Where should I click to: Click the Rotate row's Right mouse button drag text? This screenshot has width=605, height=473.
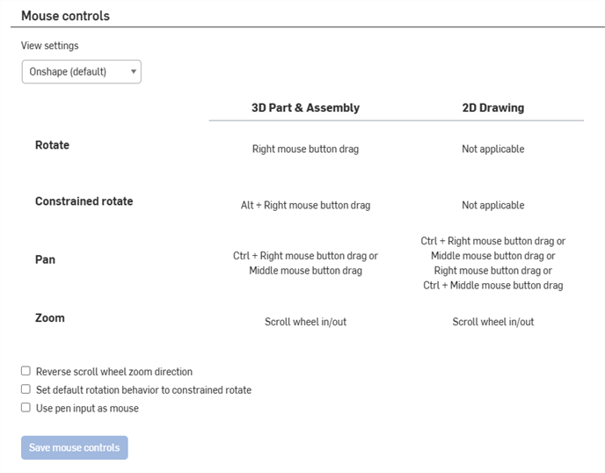coord(305,149)
